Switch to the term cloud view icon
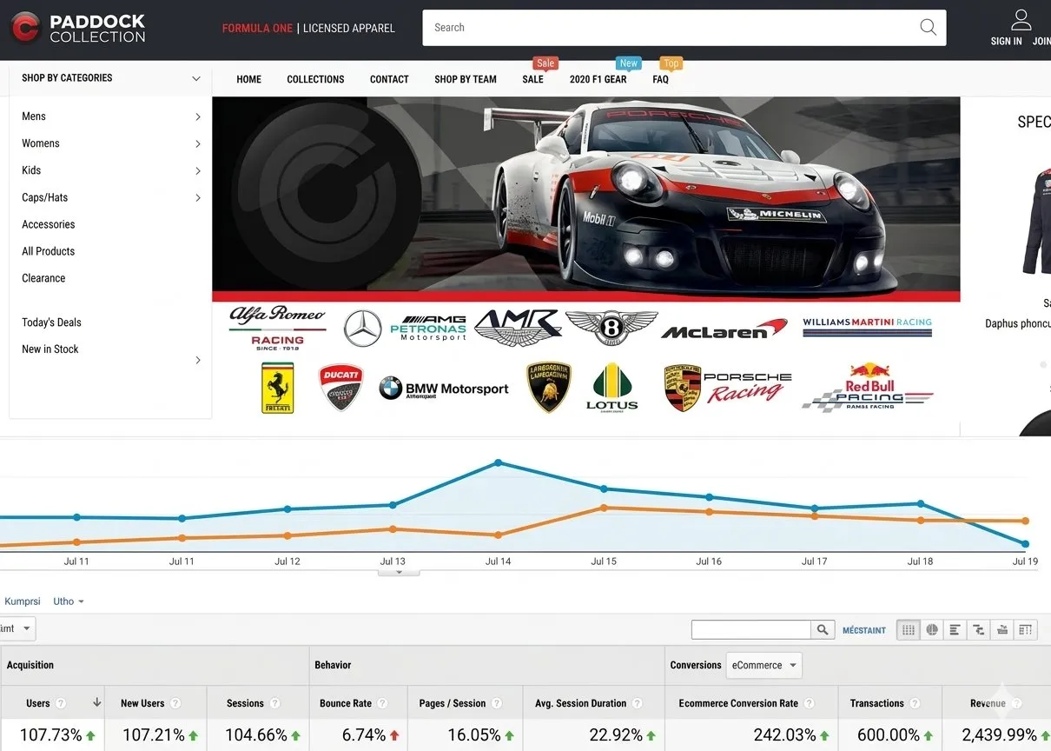Image resolution: width=1051 pixels, height=751 pixels. point(1002,630)
